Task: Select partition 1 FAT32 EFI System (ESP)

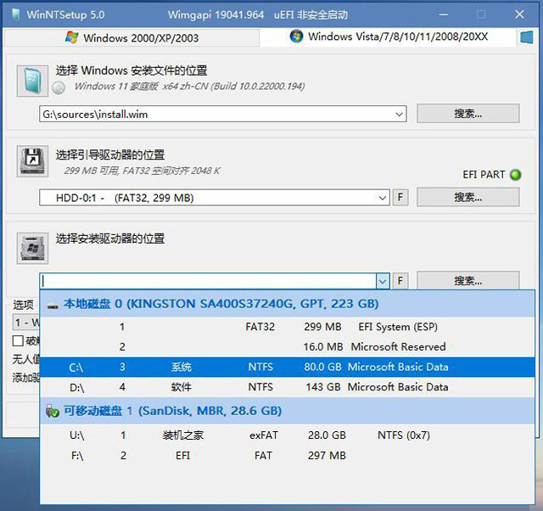Action: click(287, 327)
